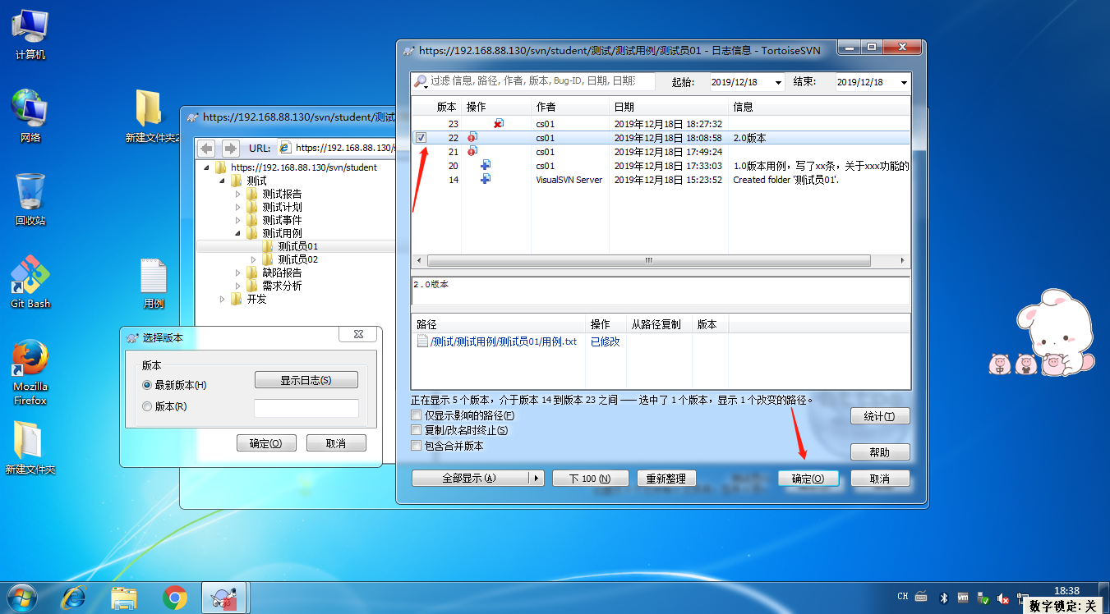Enable 复制/改名时终止 checkbox
This screenshot has width=1110, height=614.
coord(416,430)
